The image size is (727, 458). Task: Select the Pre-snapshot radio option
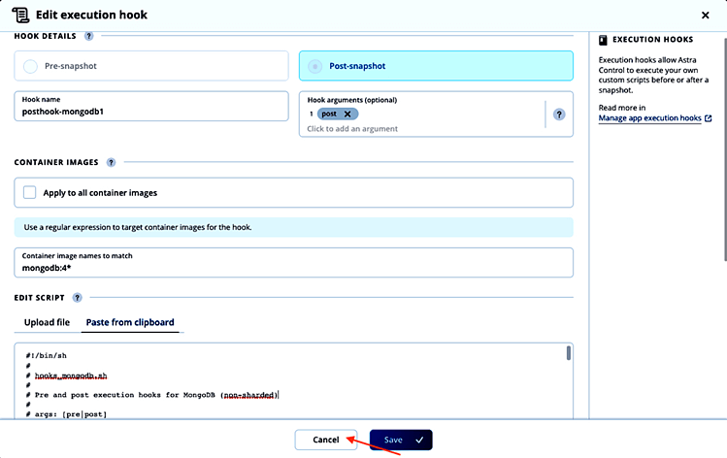pos(30,66)
